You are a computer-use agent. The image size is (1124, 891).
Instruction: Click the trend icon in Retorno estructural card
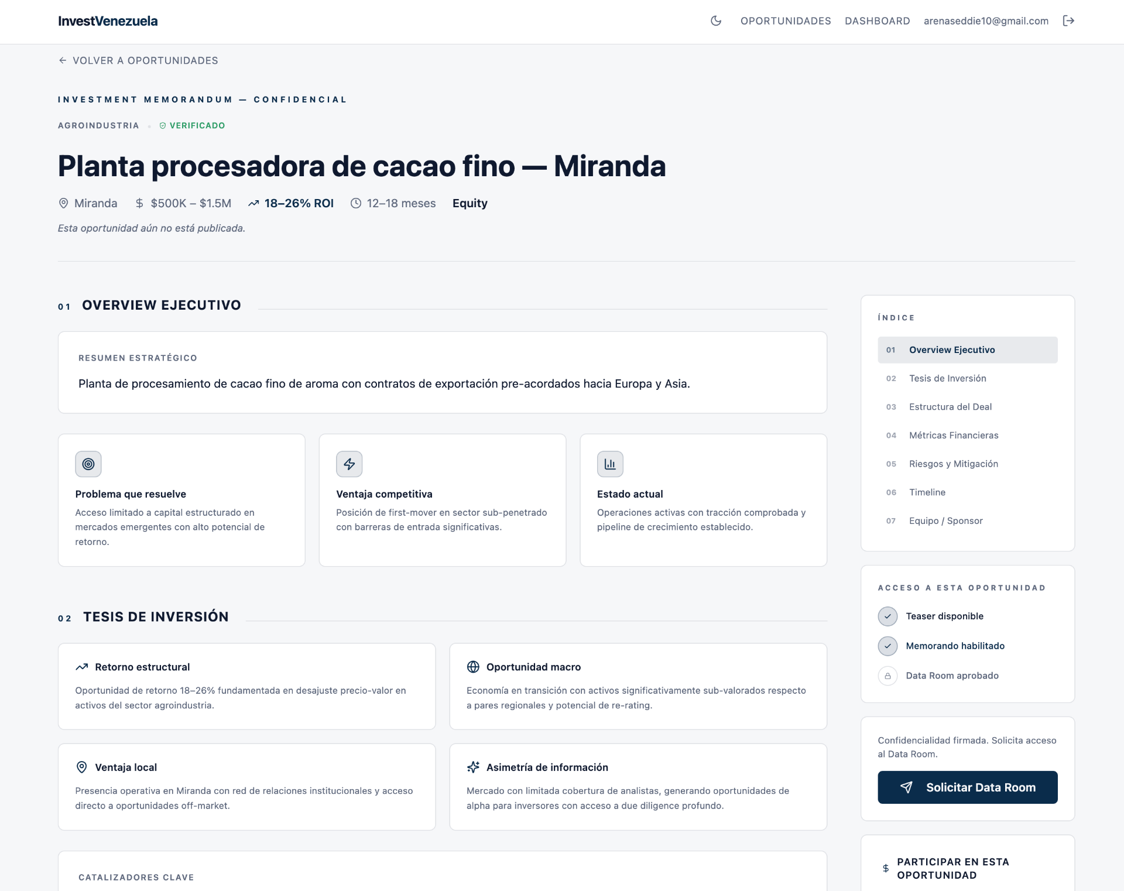click(x=82, y=667)
